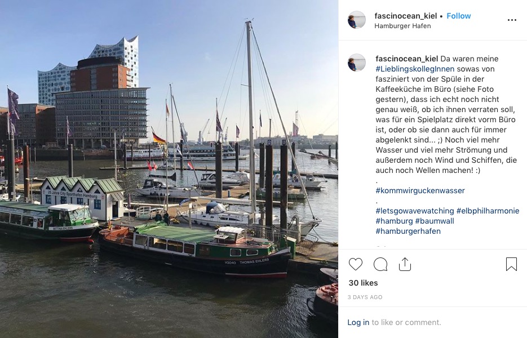Share the post via the share icon
The height and width of the screenshot is (338, 527).
coord(405,264)
